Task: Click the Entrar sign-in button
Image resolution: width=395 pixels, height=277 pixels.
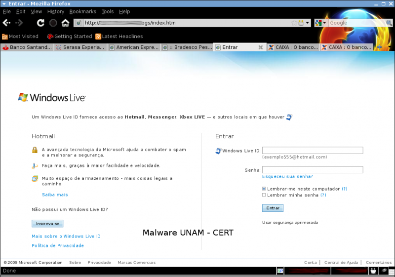Action: click(273, 208)
